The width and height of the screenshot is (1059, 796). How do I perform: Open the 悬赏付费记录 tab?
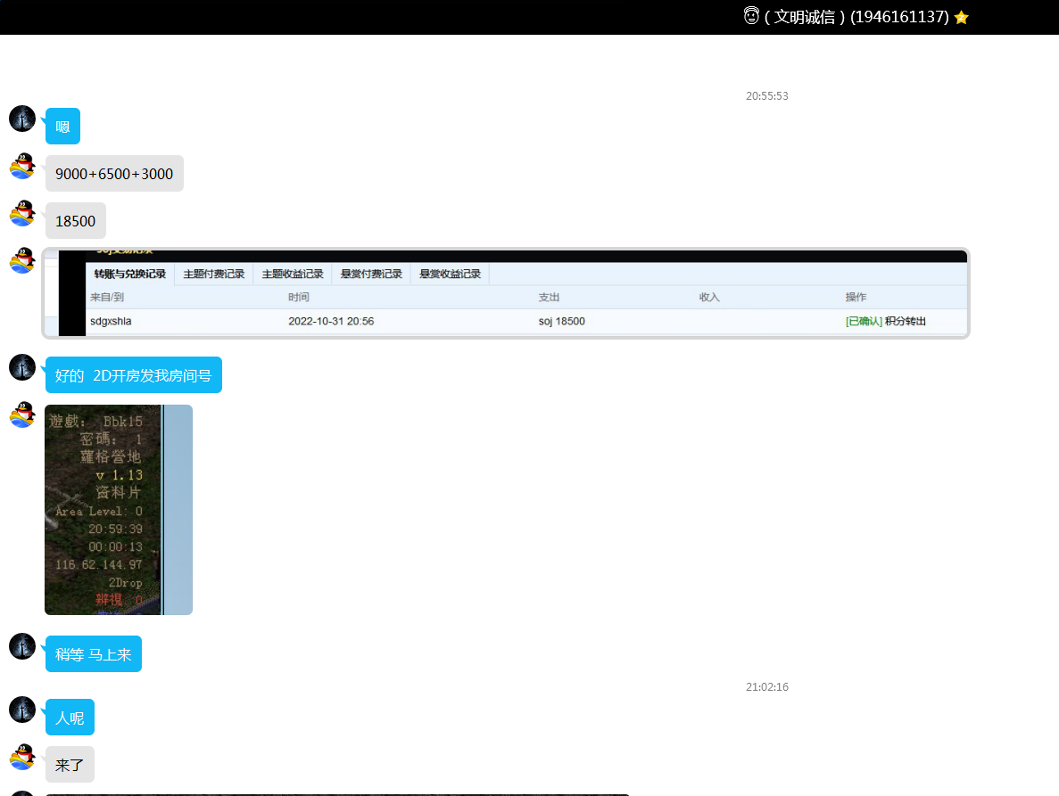point(371,275)
